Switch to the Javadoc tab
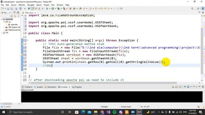 [x=38, y=87]
